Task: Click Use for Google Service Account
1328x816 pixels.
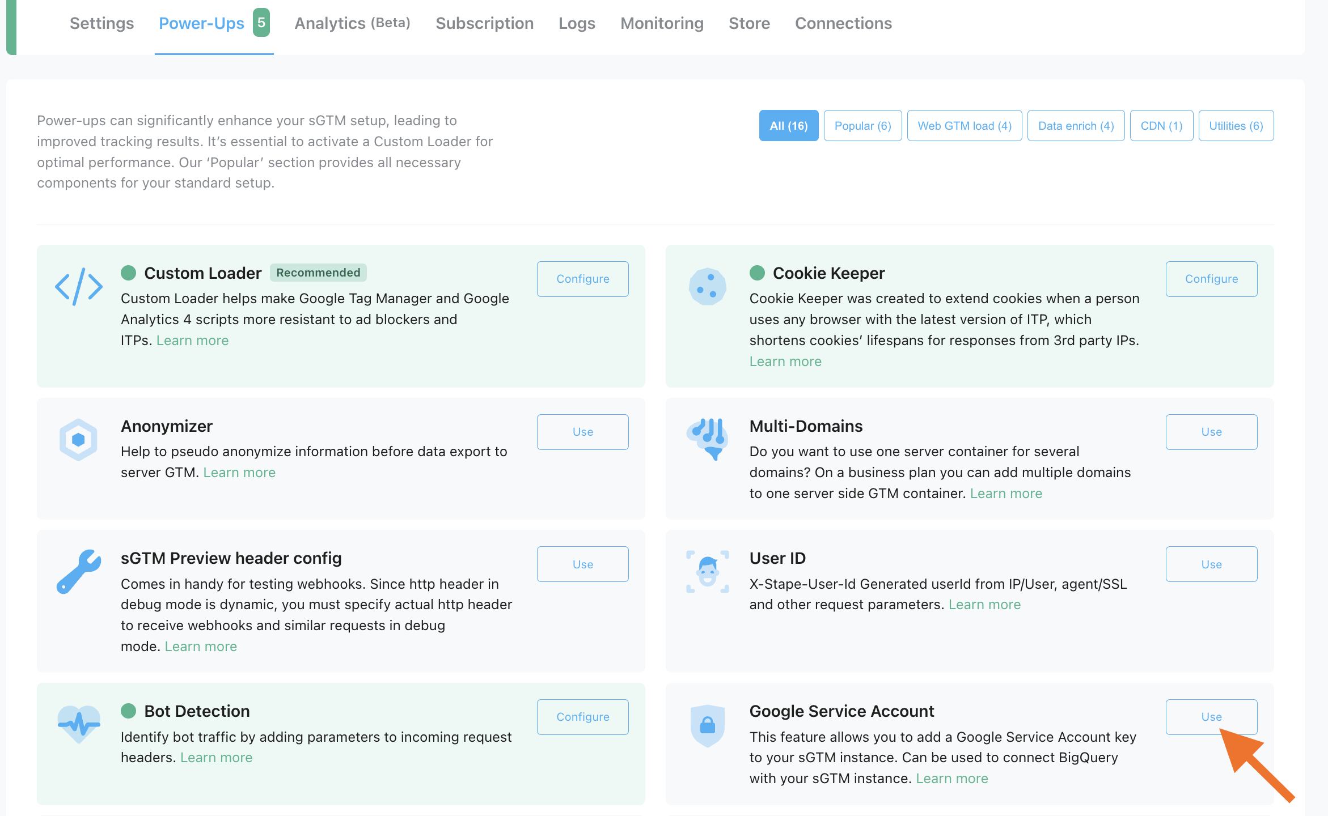Action: [1211, 717]
